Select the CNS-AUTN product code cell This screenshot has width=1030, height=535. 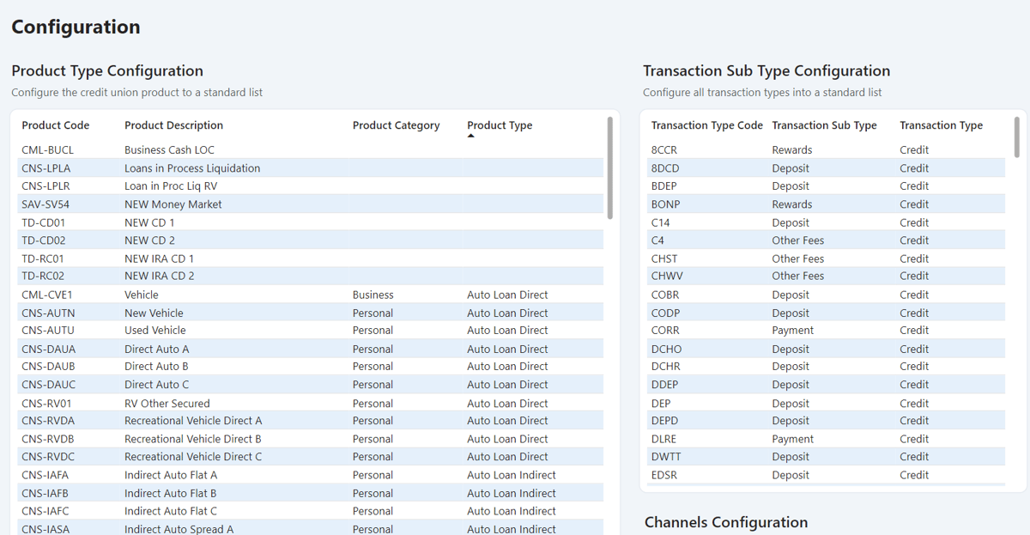click(48, 313)
